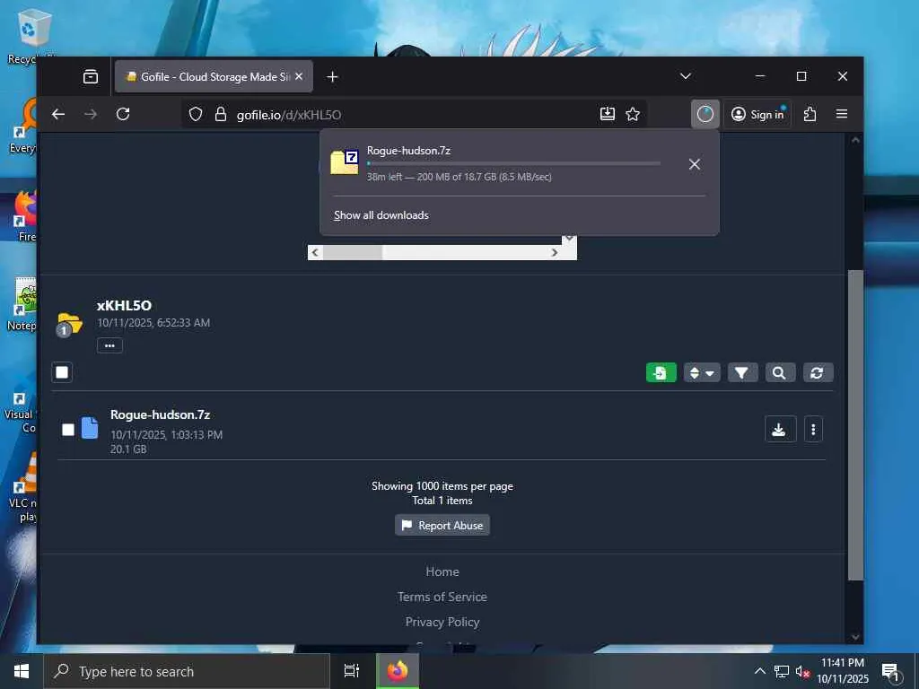Click the magnifier search files button
The width and height of the screenshot is (919, 689).
pos(779,372)
